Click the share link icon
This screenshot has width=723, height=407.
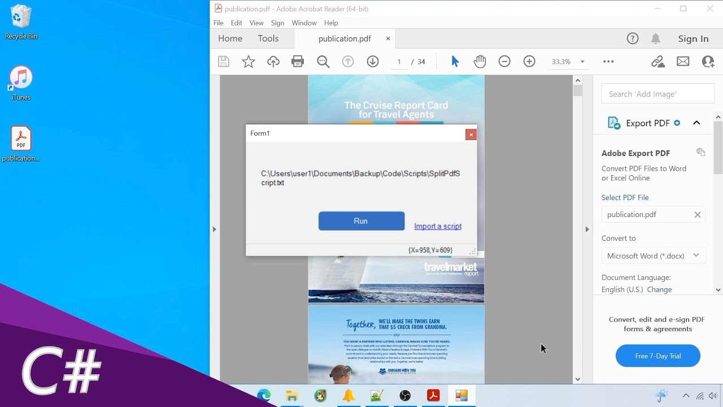[658, 62]
